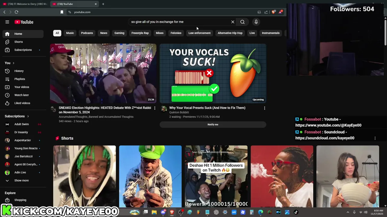
Task: Open Watch later in the sidebar
Action: (23, 95)
